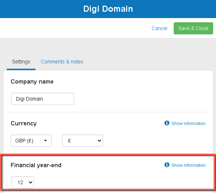Image resolution: width=216 pixels, height=193 pixels.
Task: Click the Company name heading label
Action: [x=32, y=81]
